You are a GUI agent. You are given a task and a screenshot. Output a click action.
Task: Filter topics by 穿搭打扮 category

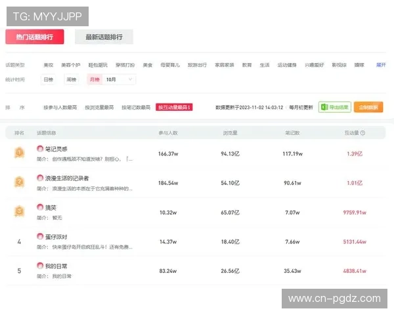point(125,65)
